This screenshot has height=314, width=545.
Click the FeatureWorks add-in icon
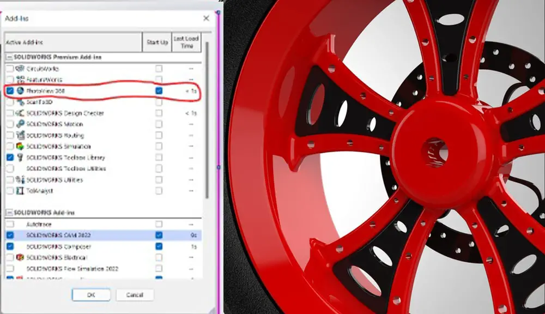[20, 80]
